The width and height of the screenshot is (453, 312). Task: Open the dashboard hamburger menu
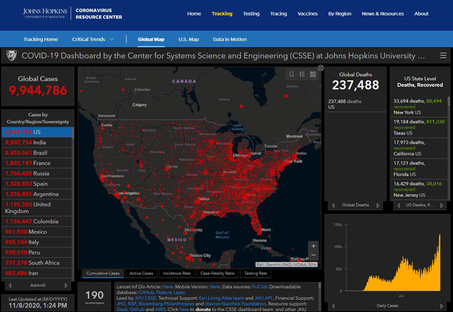tap(443, 56)
